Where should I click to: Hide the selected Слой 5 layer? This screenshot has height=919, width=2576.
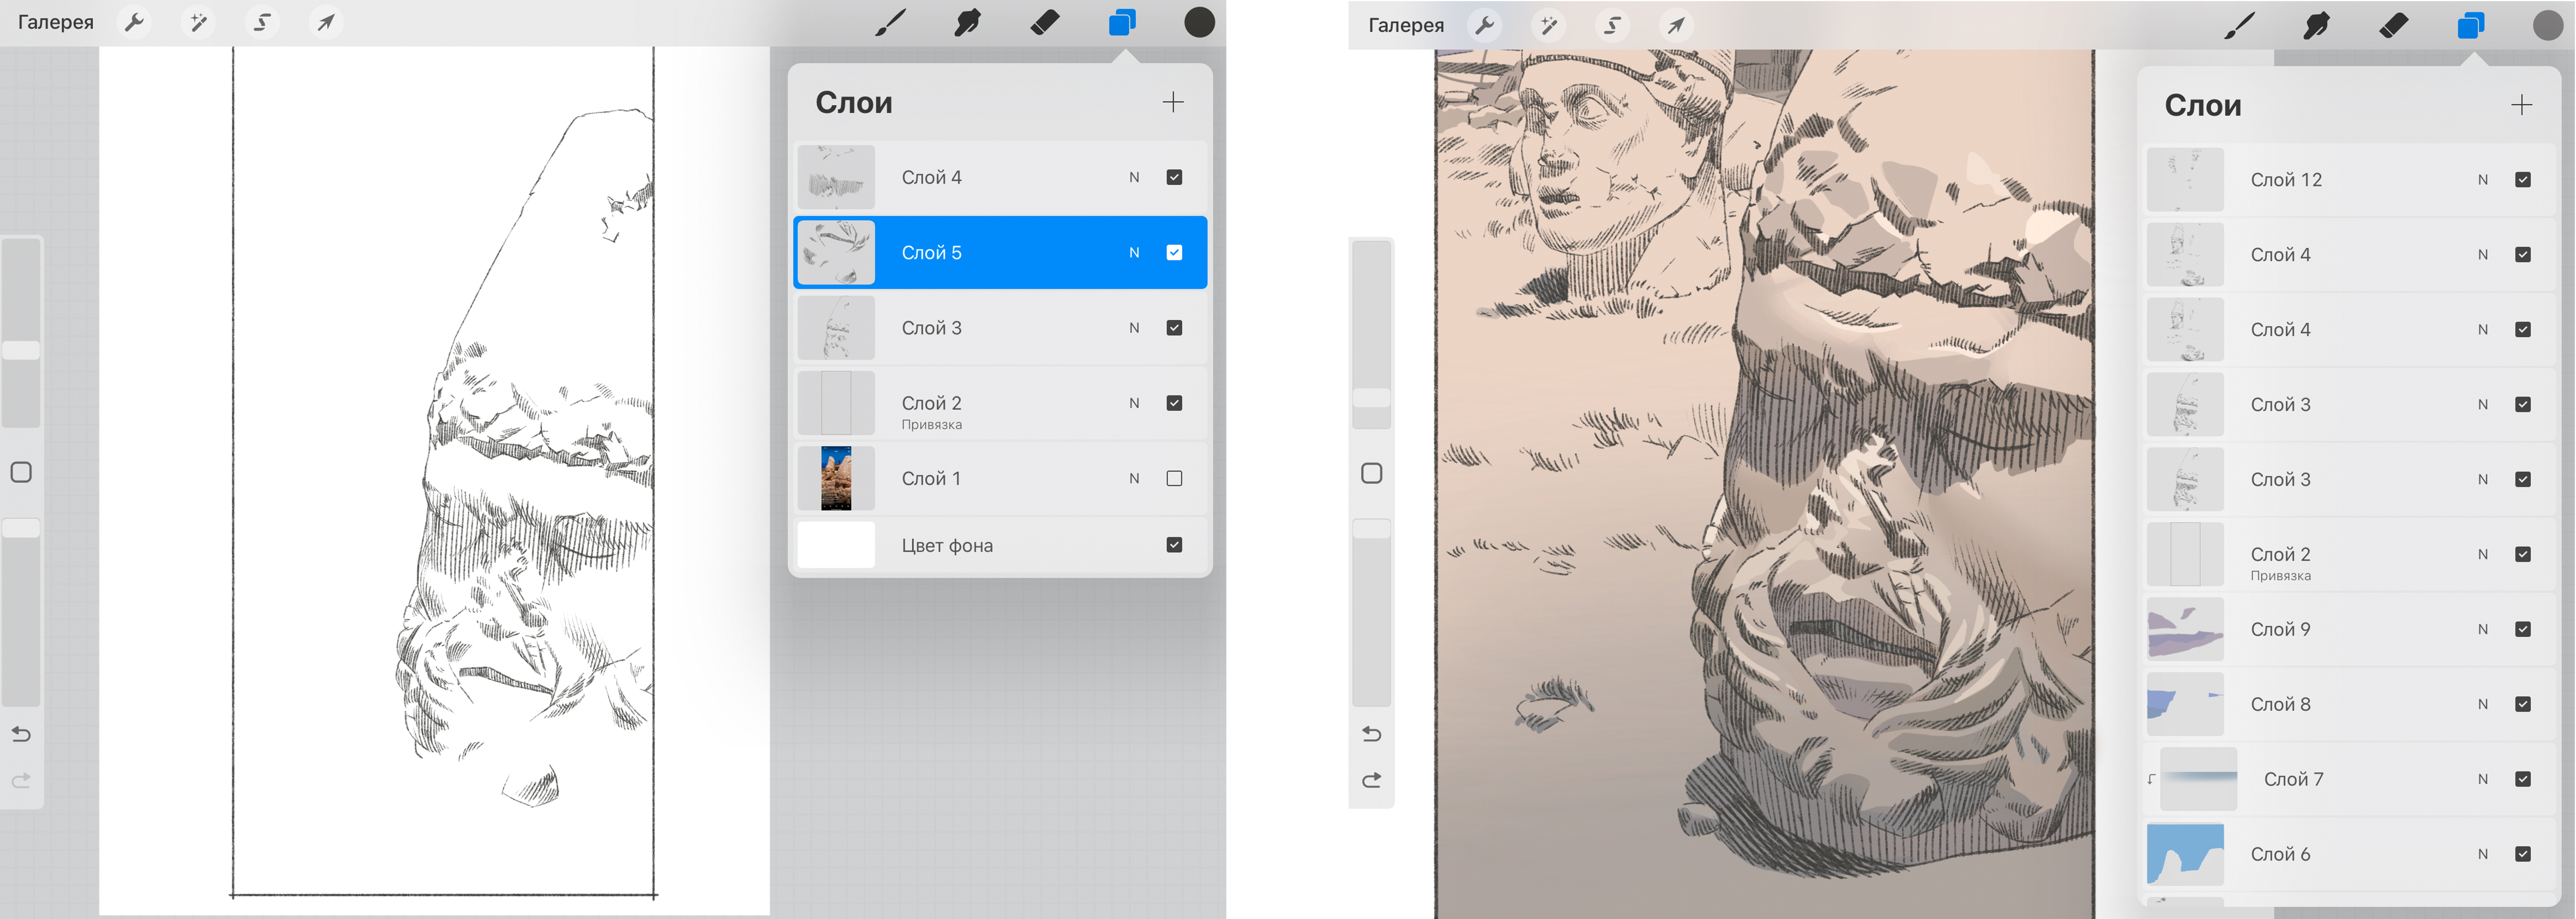tap(1174, 253)
